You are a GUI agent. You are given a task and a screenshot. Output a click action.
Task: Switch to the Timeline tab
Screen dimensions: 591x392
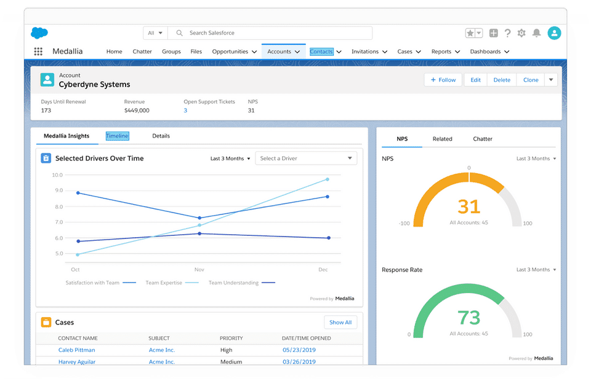(x=117, y=136)
